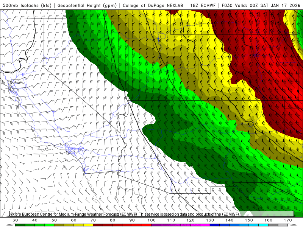The image size is (303, 227).
Task: Select the '70' color bar label
Action: click(x=93, y=220)
